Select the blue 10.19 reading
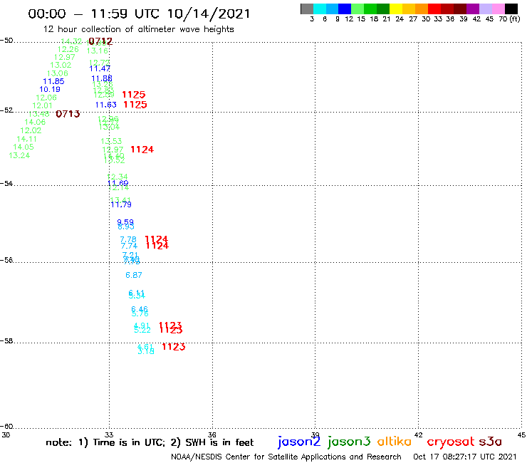This screenshot has height=463, width=527. tap(50, 89)
